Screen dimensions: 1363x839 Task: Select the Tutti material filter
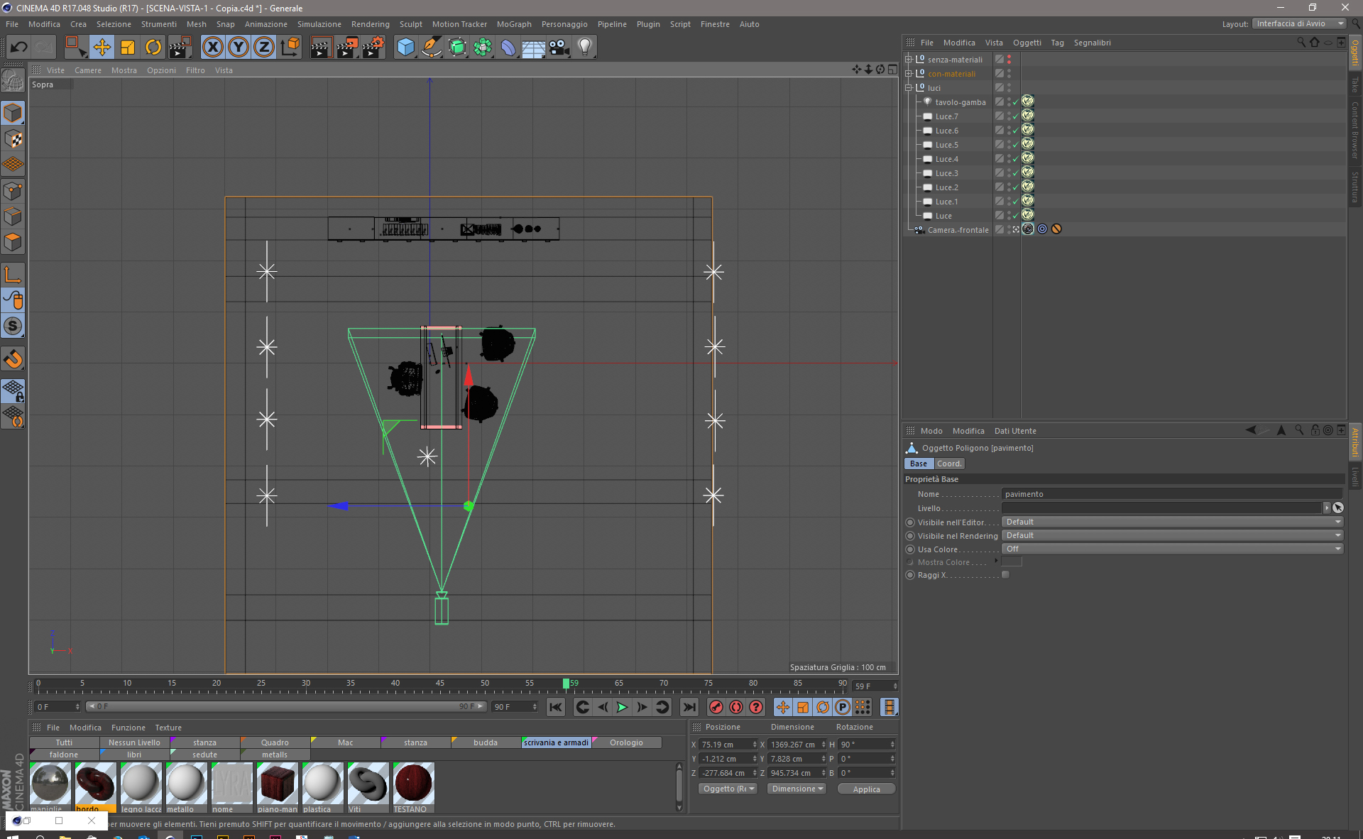coord(64,742)
